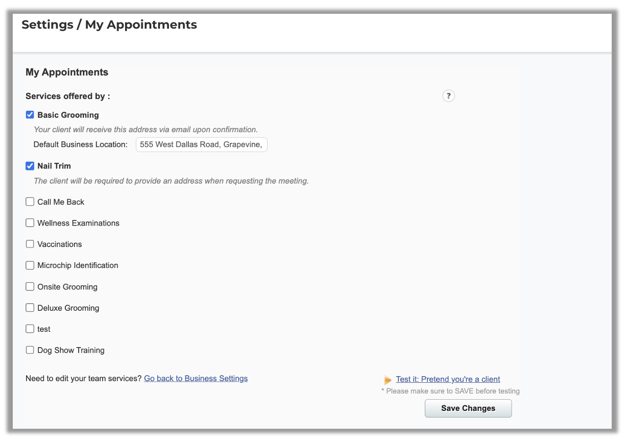This screenshot has width=627, height=442.
Task: Turn on Deluxe Grooming service
Action: tap(30, 308)
